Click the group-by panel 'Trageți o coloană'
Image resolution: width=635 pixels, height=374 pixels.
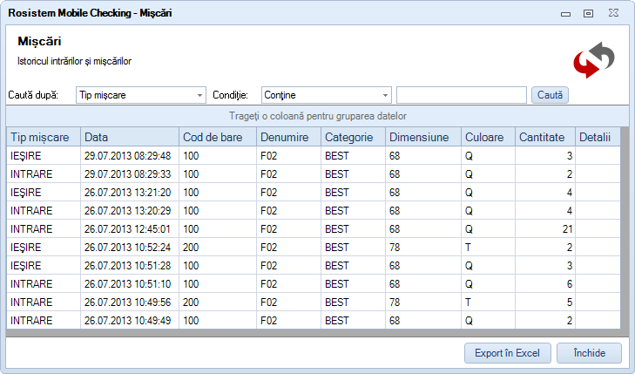pyautogui.click(x=317, y=116)
